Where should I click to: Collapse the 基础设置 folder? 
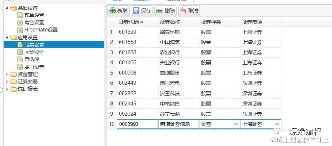7,8
